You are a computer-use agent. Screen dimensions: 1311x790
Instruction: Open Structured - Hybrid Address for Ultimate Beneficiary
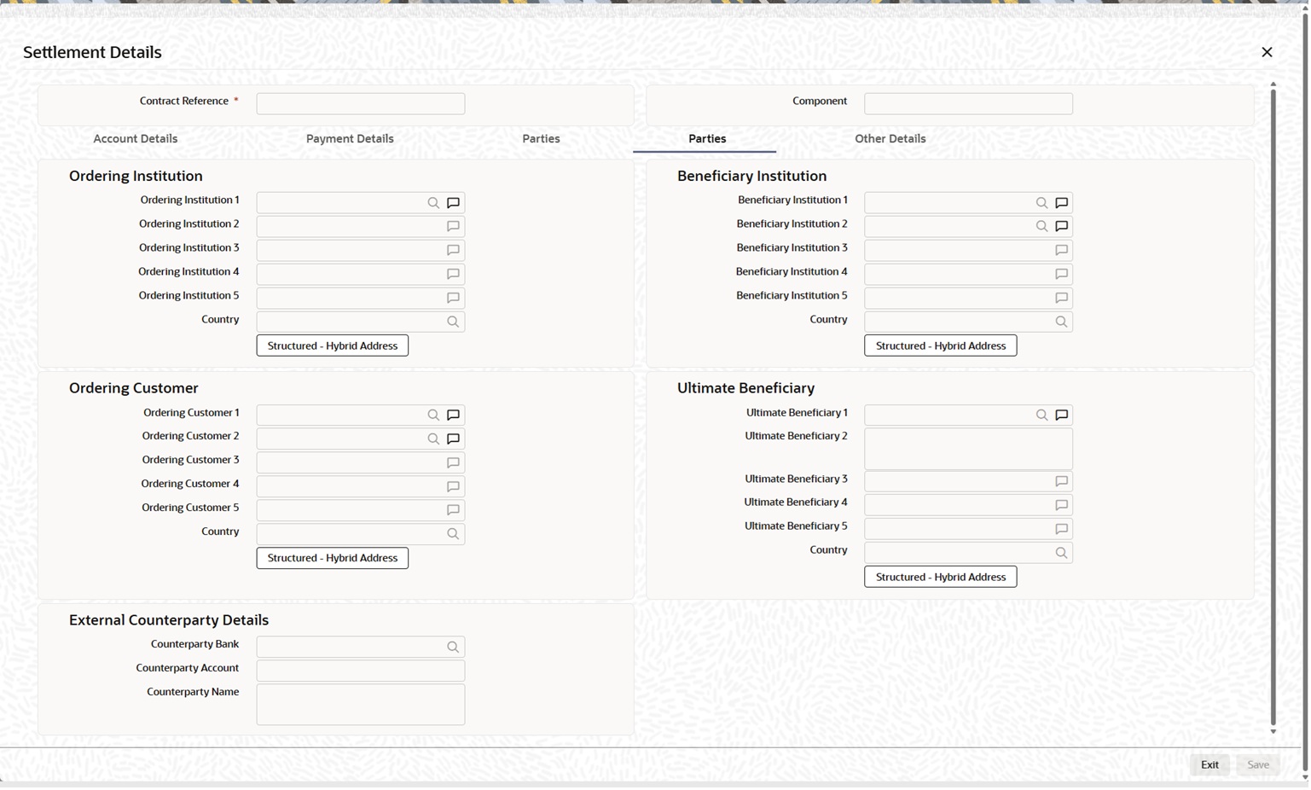(x=941, y=578)
